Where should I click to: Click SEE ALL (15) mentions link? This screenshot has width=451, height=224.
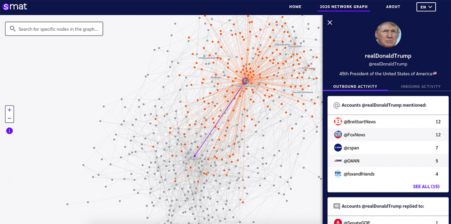coord(426,186)
